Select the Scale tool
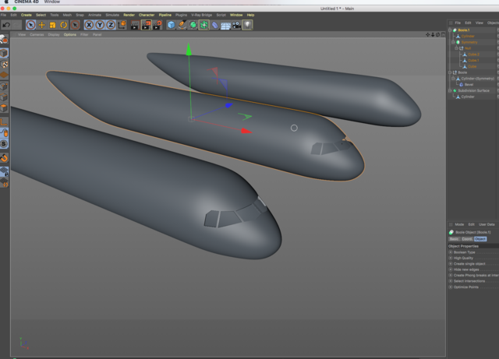The image size is (499, 359). (52, 25)
